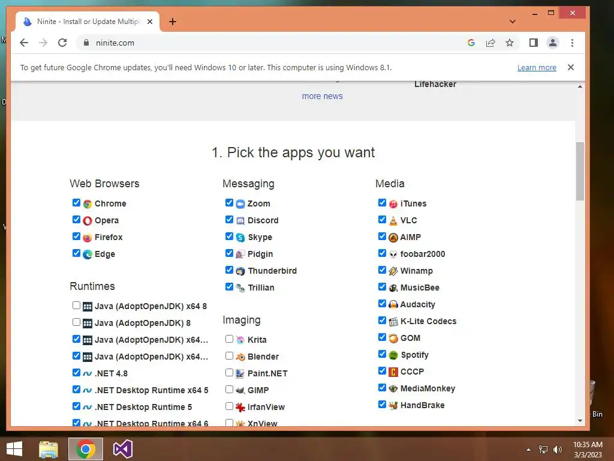Click the AIMP app icon
This screenshot has height=461, width=614.
(393, 238)
